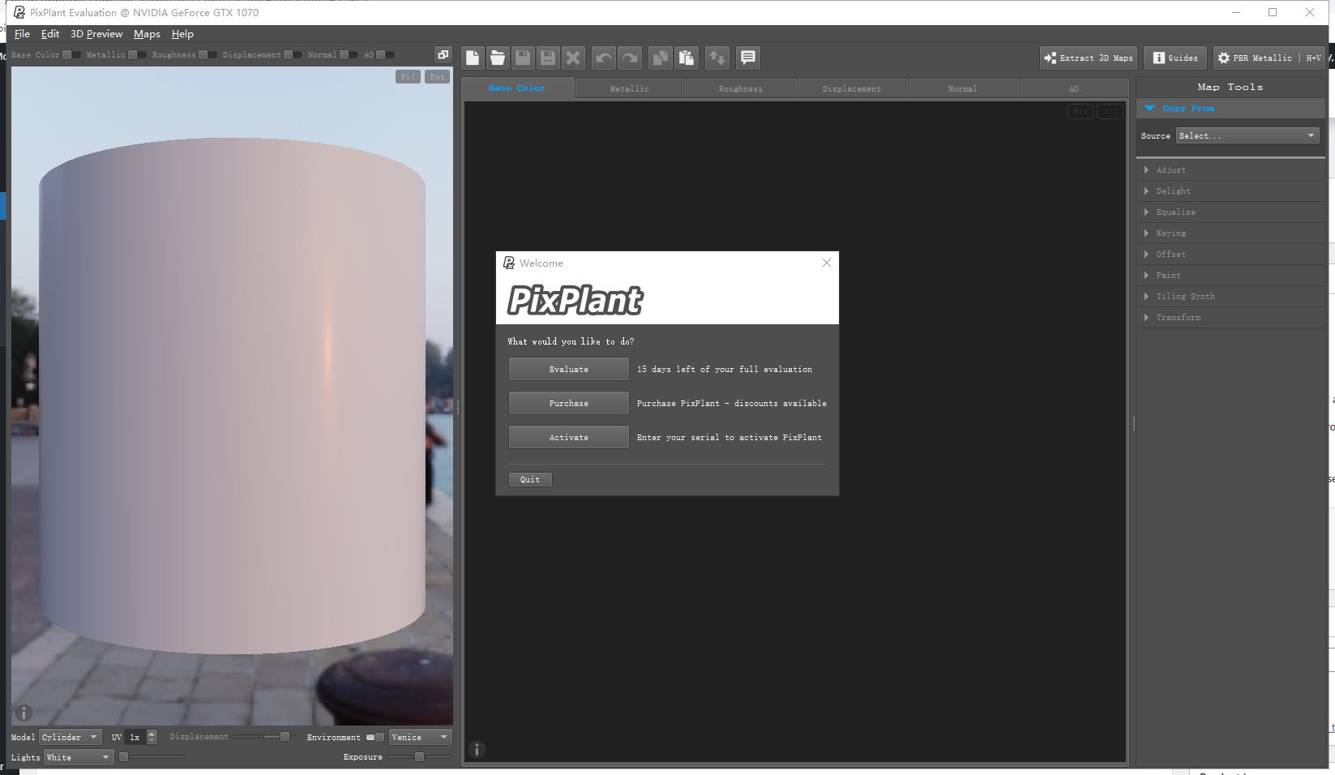Image resolution: width=1335 pixels, height=775 pixels.
Task: Click the Evaluate button
Action: 569,369
